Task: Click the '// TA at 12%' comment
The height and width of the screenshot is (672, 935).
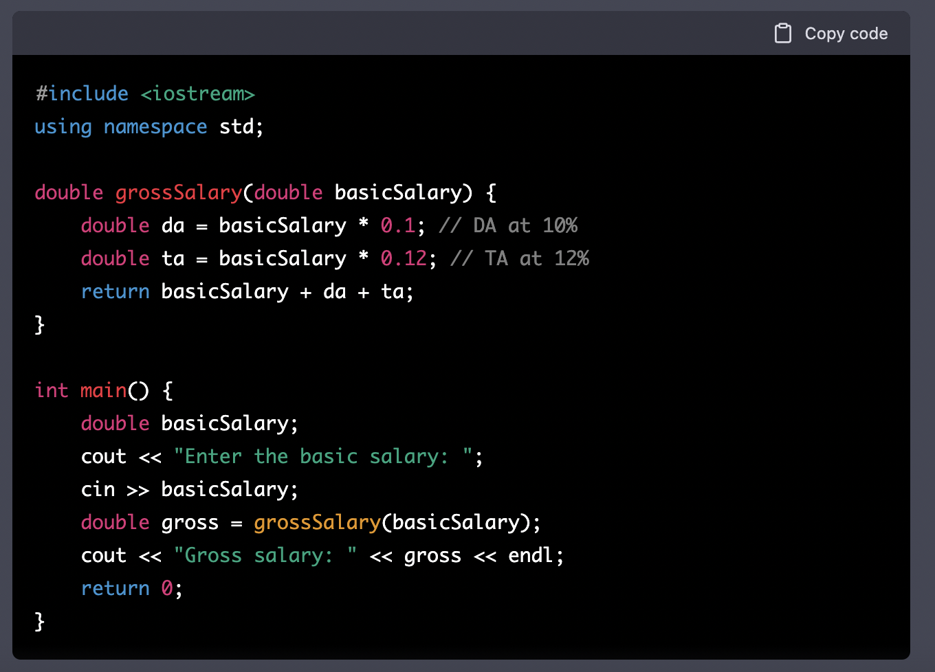Action: [519, 258]
